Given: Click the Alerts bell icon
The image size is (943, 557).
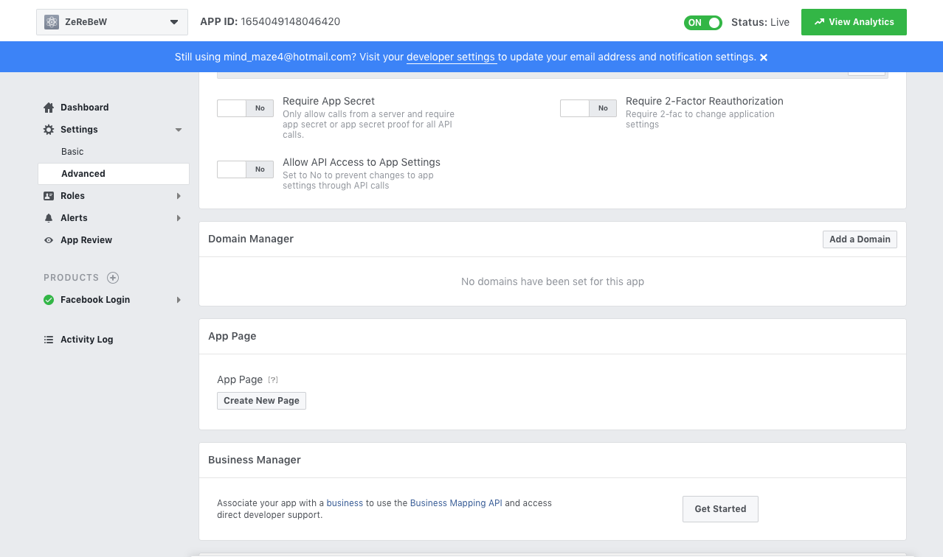Looking at the screenshot, I should pos(49,218).
